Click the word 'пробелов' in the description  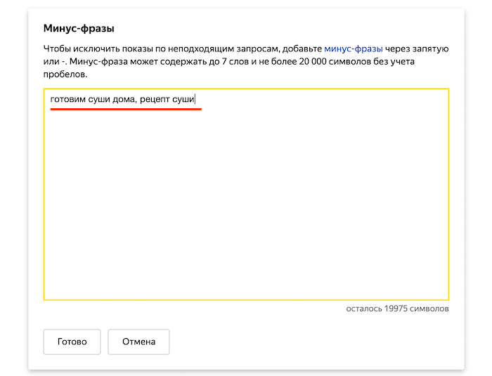click(x=64, y=74)
